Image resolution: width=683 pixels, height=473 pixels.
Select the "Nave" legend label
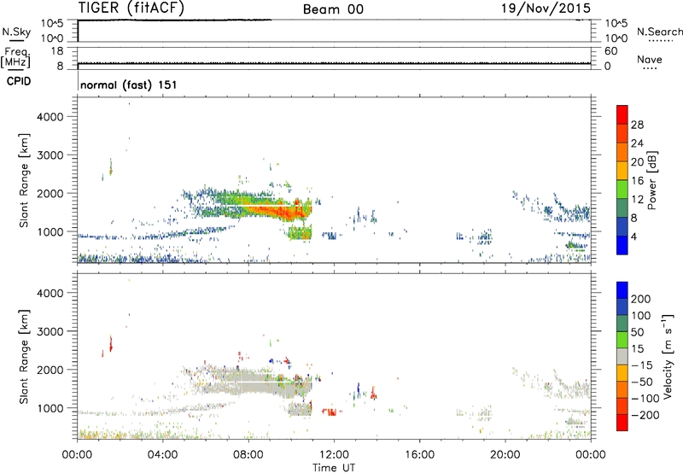650,59
